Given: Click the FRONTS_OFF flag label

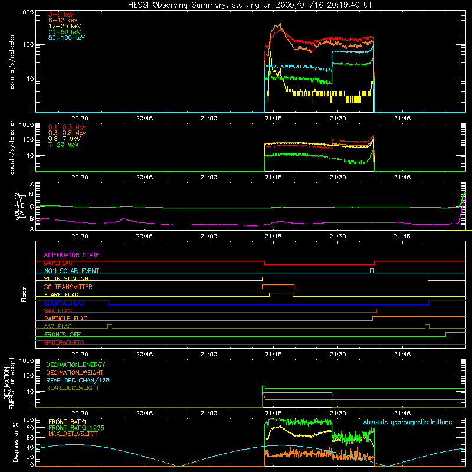Looking at the screenshot, I should tap(63, 334).
